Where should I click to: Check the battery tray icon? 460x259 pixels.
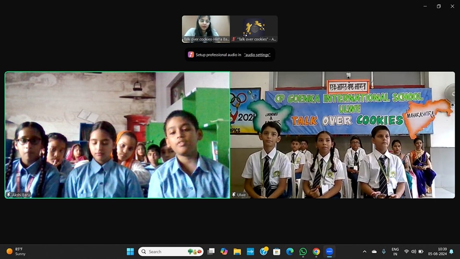pos(421,252)
